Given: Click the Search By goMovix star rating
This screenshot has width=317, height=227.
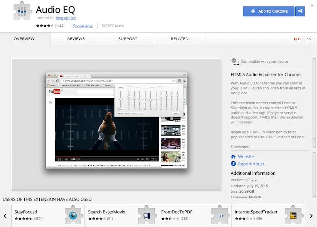Looking at the screenshot, I should 97,218.
